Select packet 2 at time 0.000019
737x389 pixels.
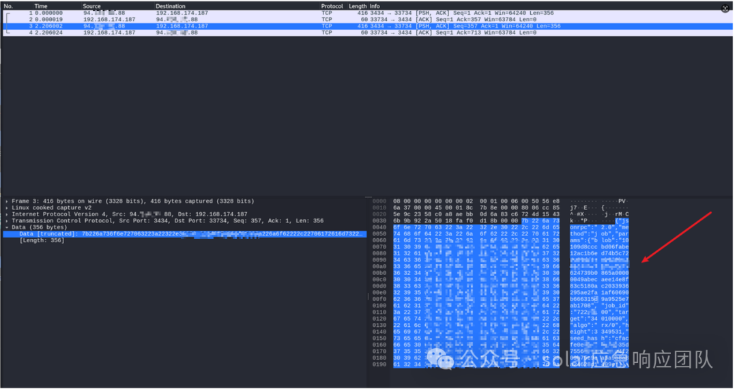click(x=368, y=20)
